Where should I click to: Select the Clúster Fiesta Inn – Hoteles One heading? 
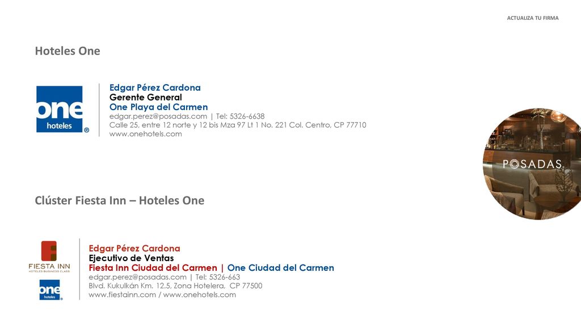coord(119,200)
